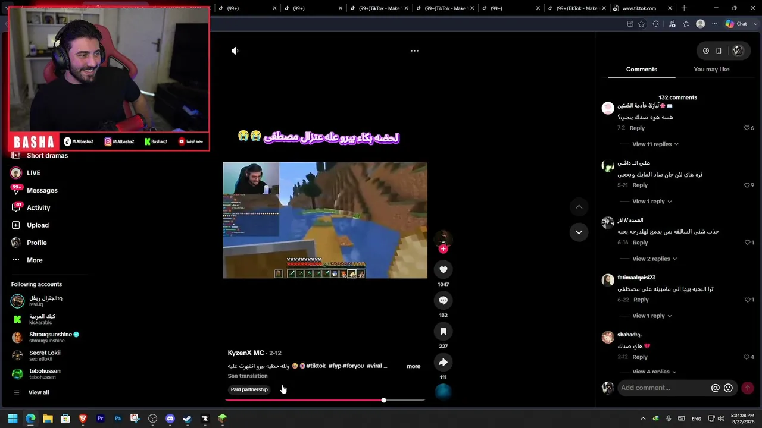The height and width of the screenshot is (428, 762).
Task: Open the emoji picker in comment box
Action: [x=728, y=388]
